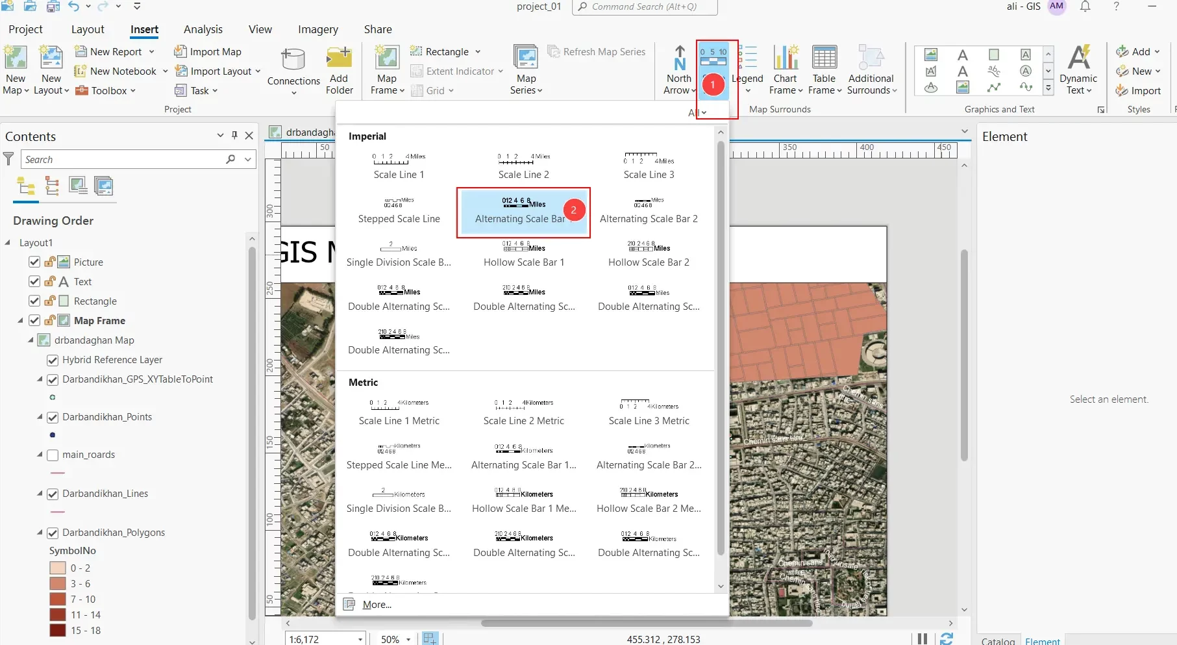Screen dimensions: 1177x645
Task: Click the 0 - 2 symbol swatch
Action: point(58,568)
